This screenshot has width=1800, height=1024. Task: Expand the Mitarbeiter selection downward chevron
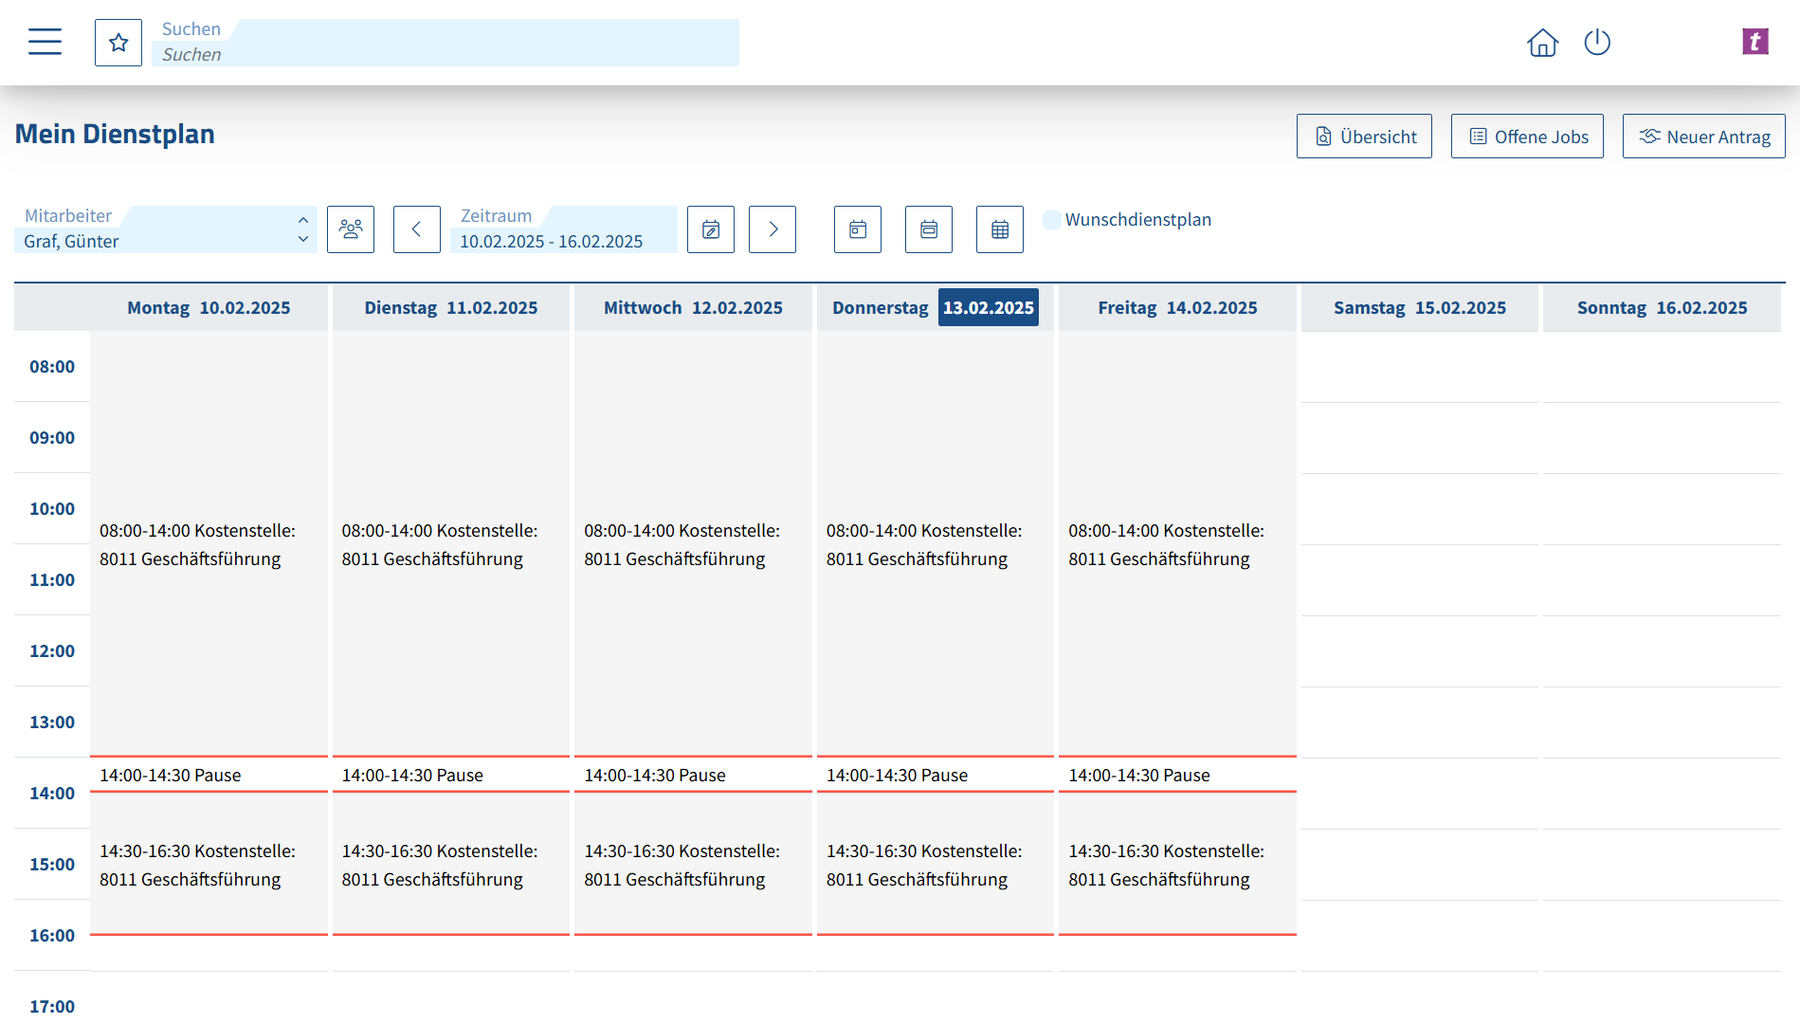click(303, 241)
